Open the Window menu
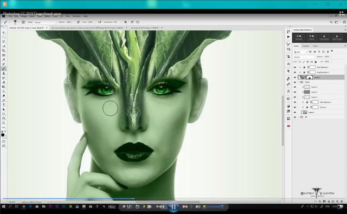The width and height of the screenshot is (347, 214). (x=76, y=16)
